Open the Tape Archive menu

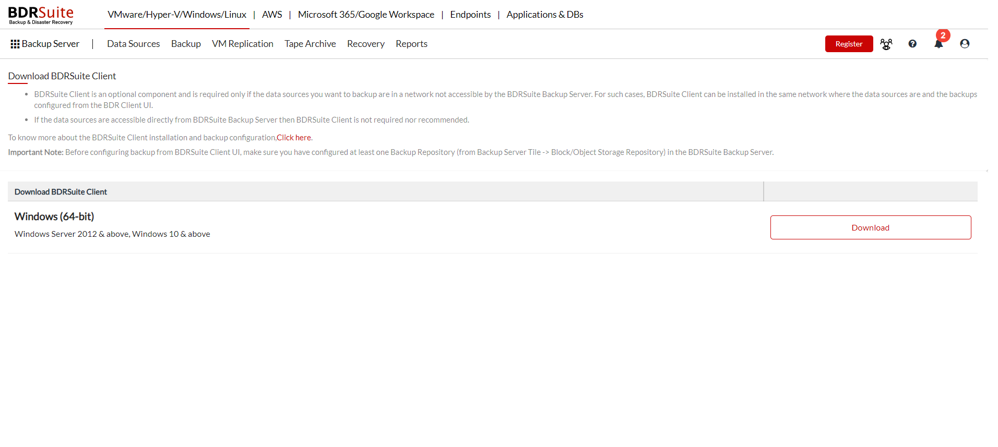pyautogui.click(x=310, y=44)
